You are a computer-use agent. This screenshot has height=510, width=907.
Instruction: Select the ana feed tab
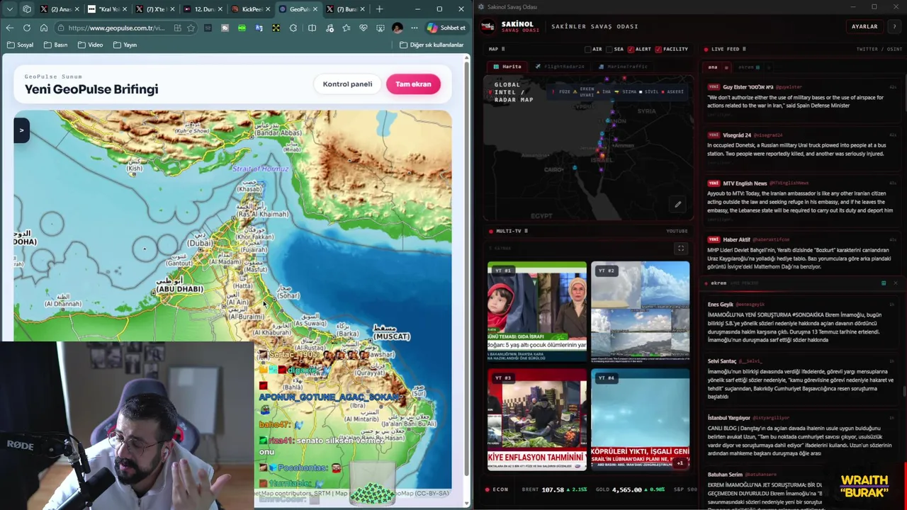coord(713,67)
